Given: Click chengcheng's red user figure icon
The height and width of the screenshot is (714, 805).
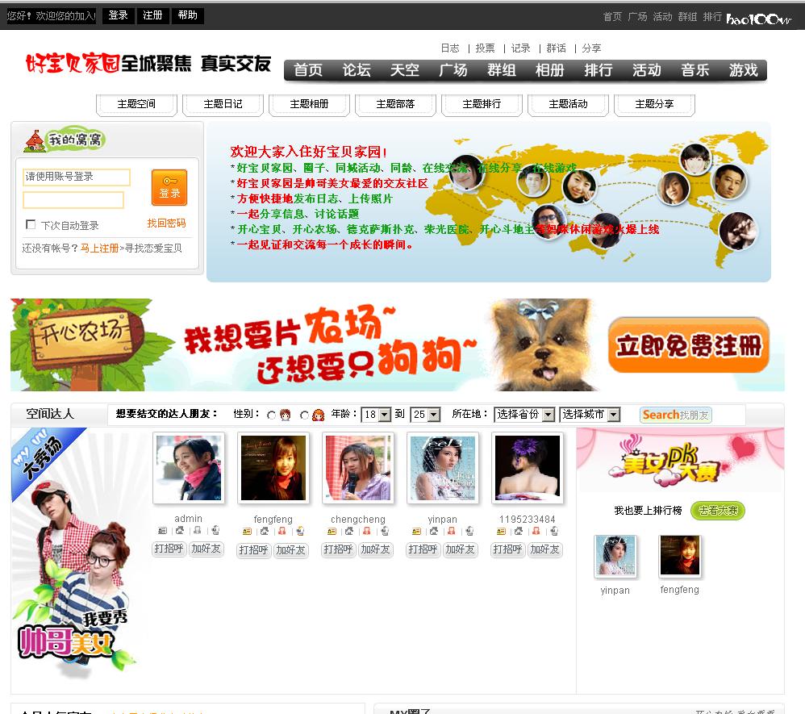Looking at the screenshot, I should coord(366,531).
